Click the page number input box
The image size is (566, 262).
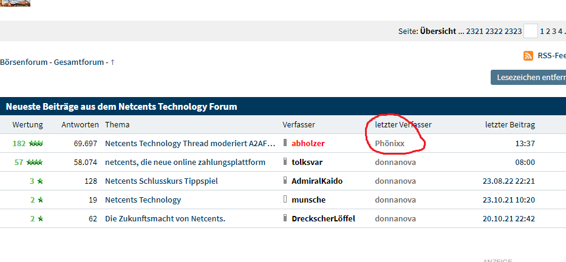530,32
